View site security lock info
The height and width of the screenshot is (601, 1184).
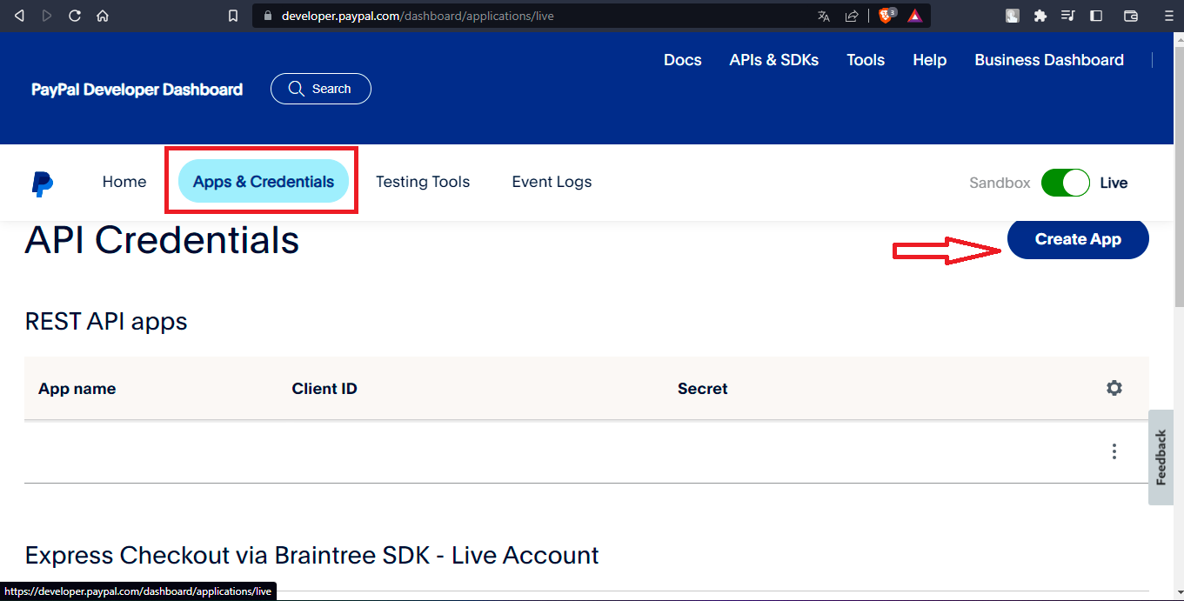(267, 16)
